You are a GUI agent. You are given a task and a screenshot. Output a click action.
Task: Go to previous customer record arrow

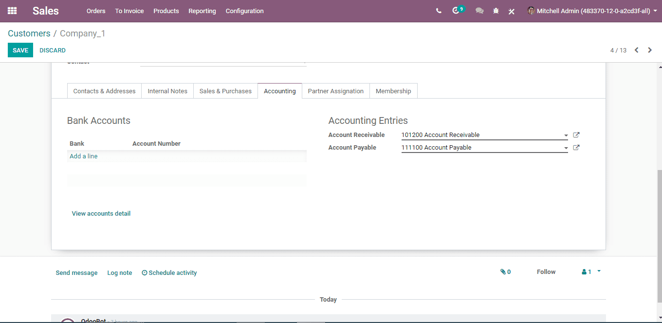pos(636,50)
